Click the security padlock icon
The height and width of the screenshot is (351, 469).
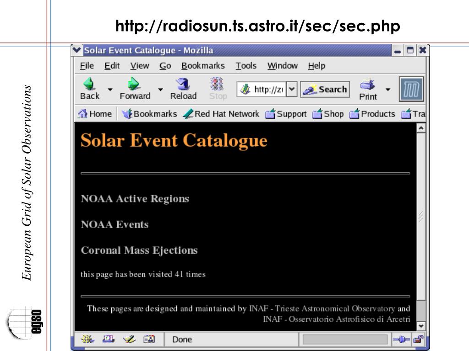click(418, 340)
